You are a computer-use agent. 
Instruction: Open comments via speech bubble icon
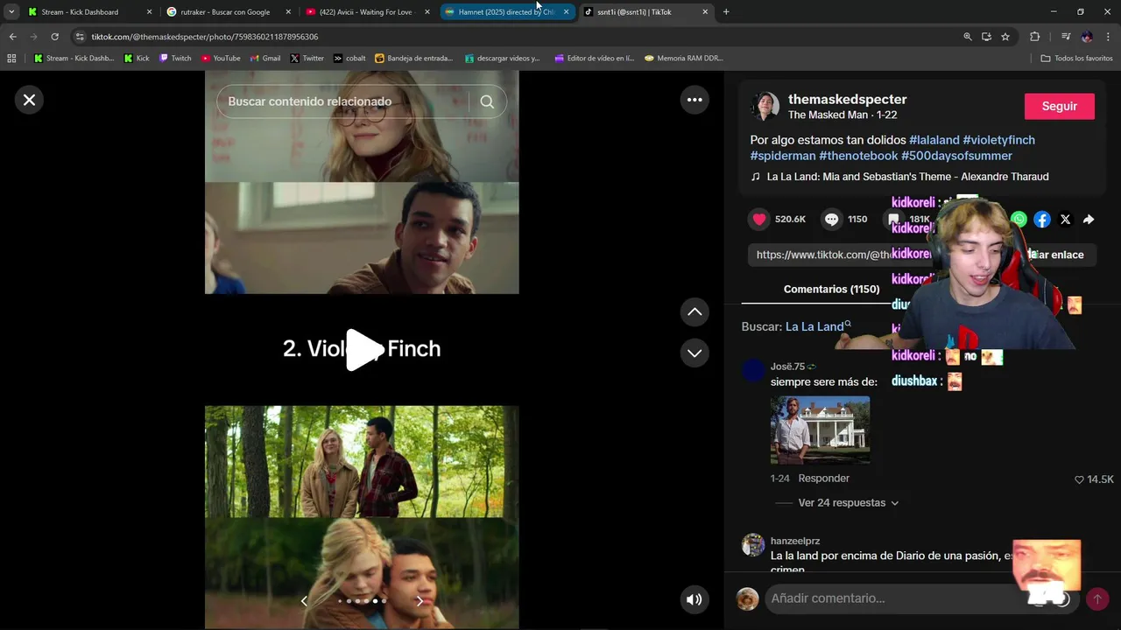[832, 220]
